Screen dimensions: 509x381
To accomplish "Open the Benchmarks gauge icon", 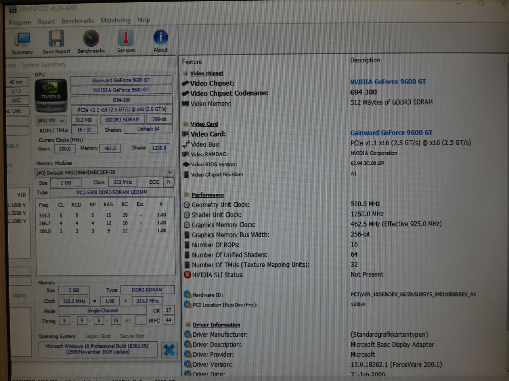I will (x=91, y=38).
